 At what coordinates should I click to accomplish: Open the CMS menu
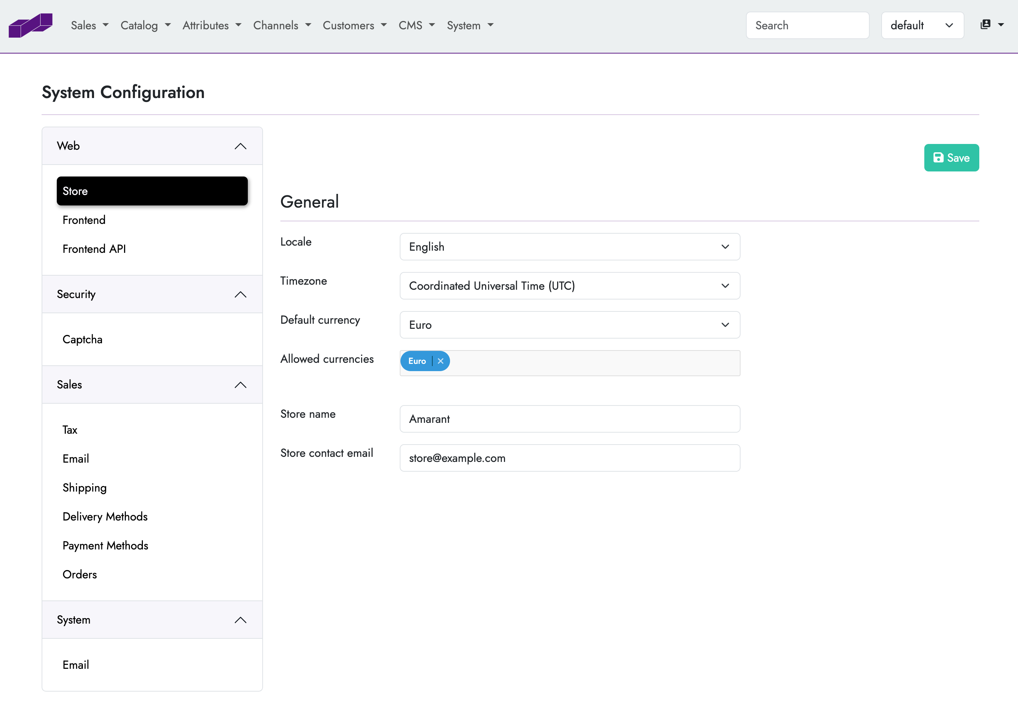[x=416, y=25]
